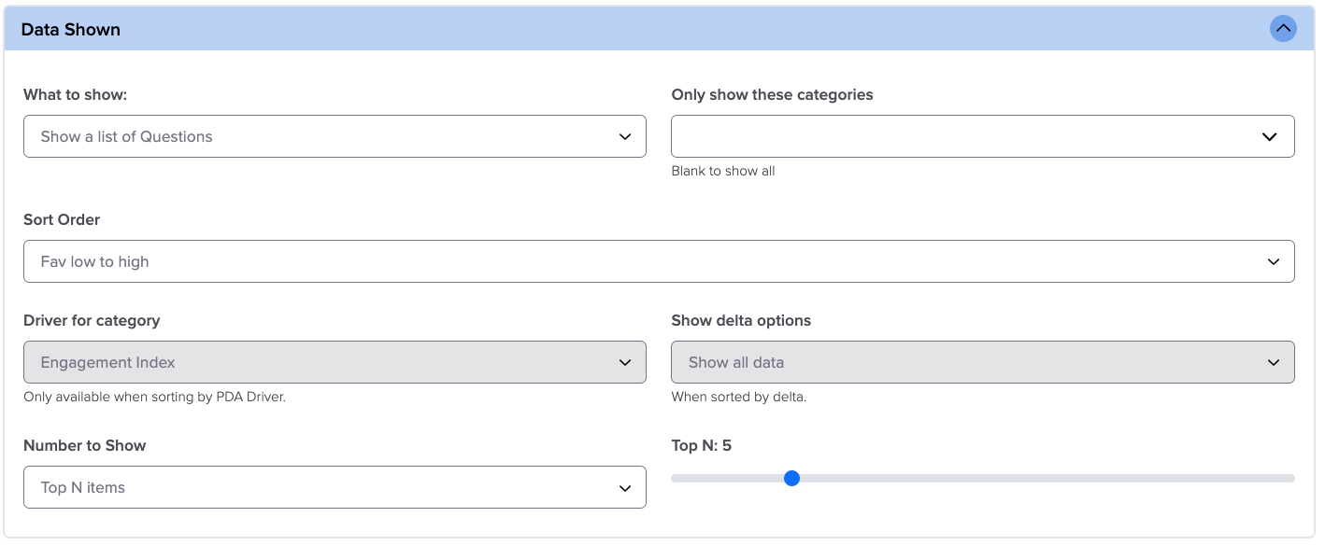
Task: Open the empty categories filter combo box
Action: tap(962, 137)
